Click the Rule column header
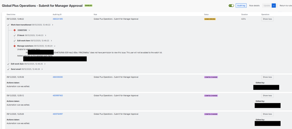 (x=95, y=14)
